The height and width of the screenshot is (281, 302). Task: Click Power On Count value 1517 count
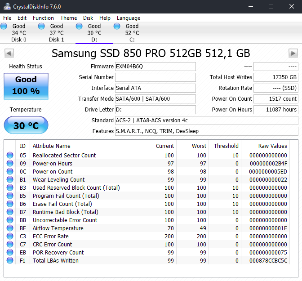tap(276, 99)
